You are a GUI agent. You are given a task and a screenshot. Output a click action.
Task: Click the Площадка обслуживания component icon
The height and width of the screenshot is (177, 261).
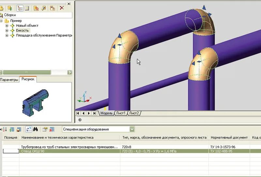[12, 35]
